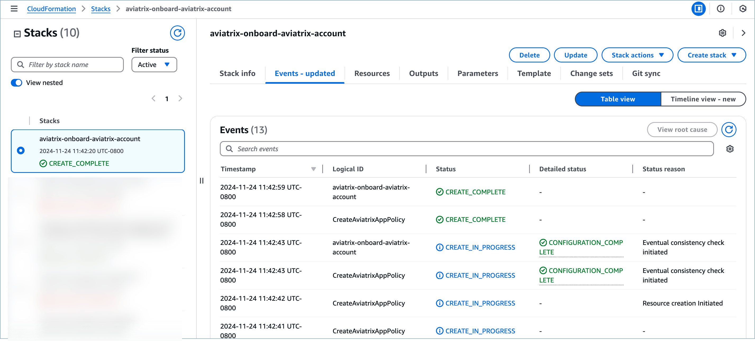Go to the previous page of stacks
This screenshot has width=755, height=341.
click(153, 98)
